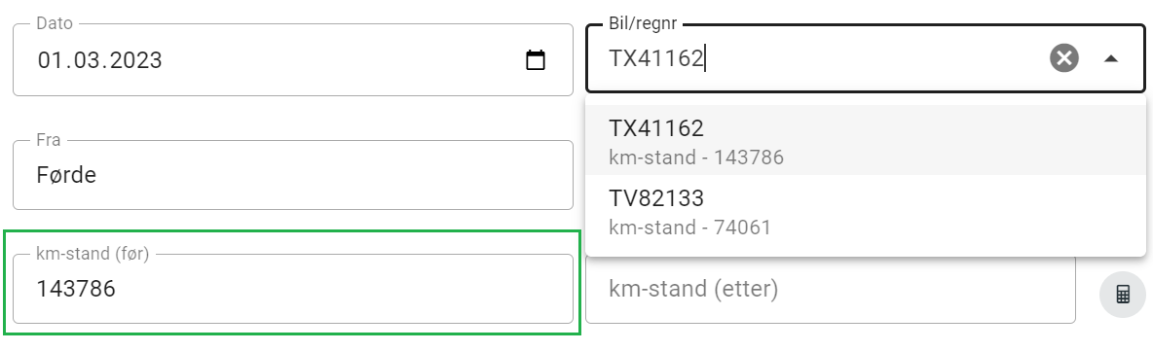Screen dimensions: 1153x351
Task: Place cursor in Bil/regnr text TX41162
Action: click(x=655, y=58)
